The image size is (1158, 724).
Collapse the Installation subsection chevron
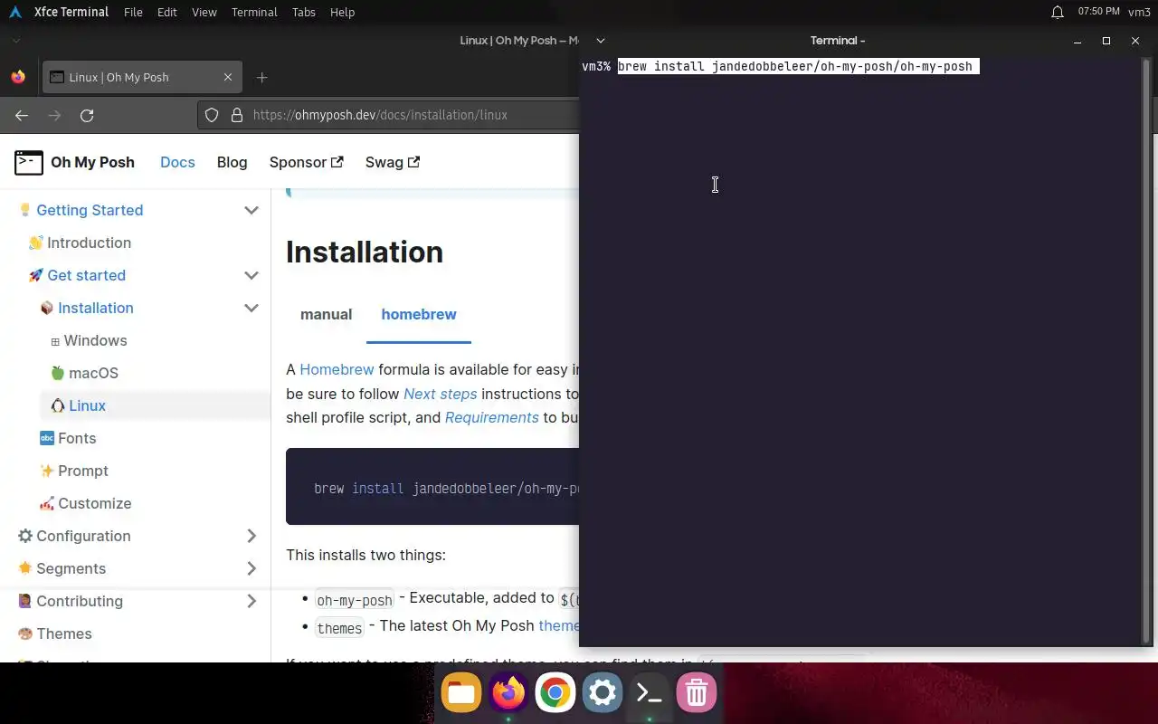252,308
